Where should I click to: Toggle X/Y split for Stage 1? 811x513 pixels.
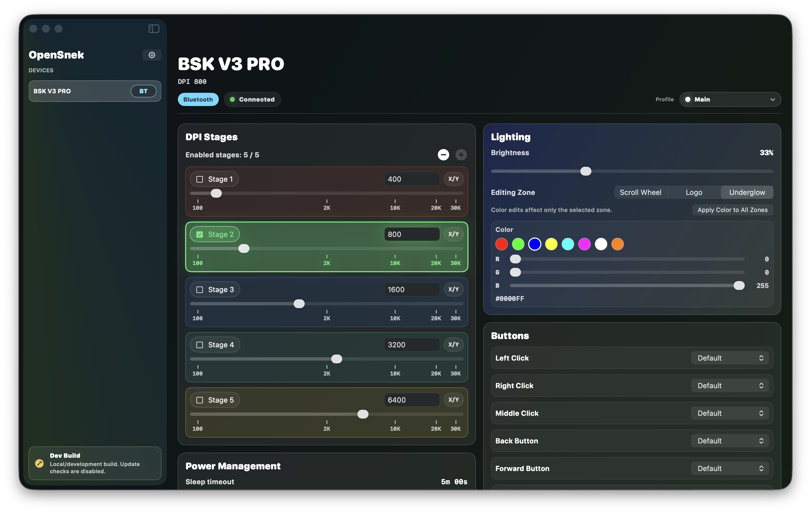(453, 179)
